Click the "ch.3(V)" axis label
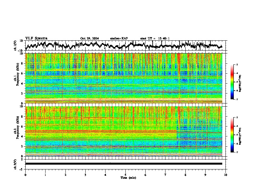The width and height of the screenshot is (254, 196). (x=15, y=165)
